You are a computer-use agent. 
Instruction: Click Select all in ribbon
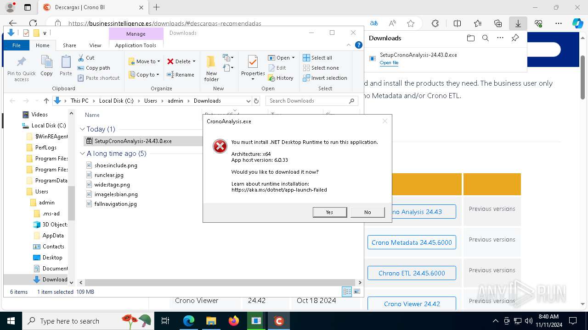(x=317, y=58)
